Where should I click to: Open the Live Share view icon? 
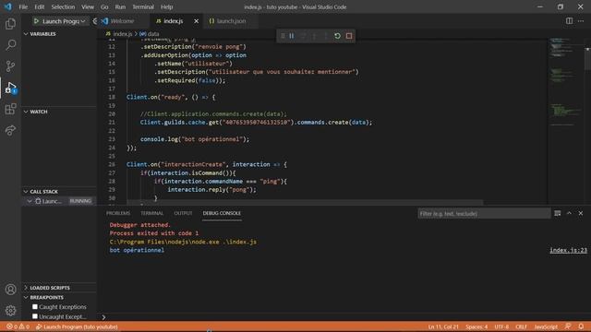click(10, 130)
